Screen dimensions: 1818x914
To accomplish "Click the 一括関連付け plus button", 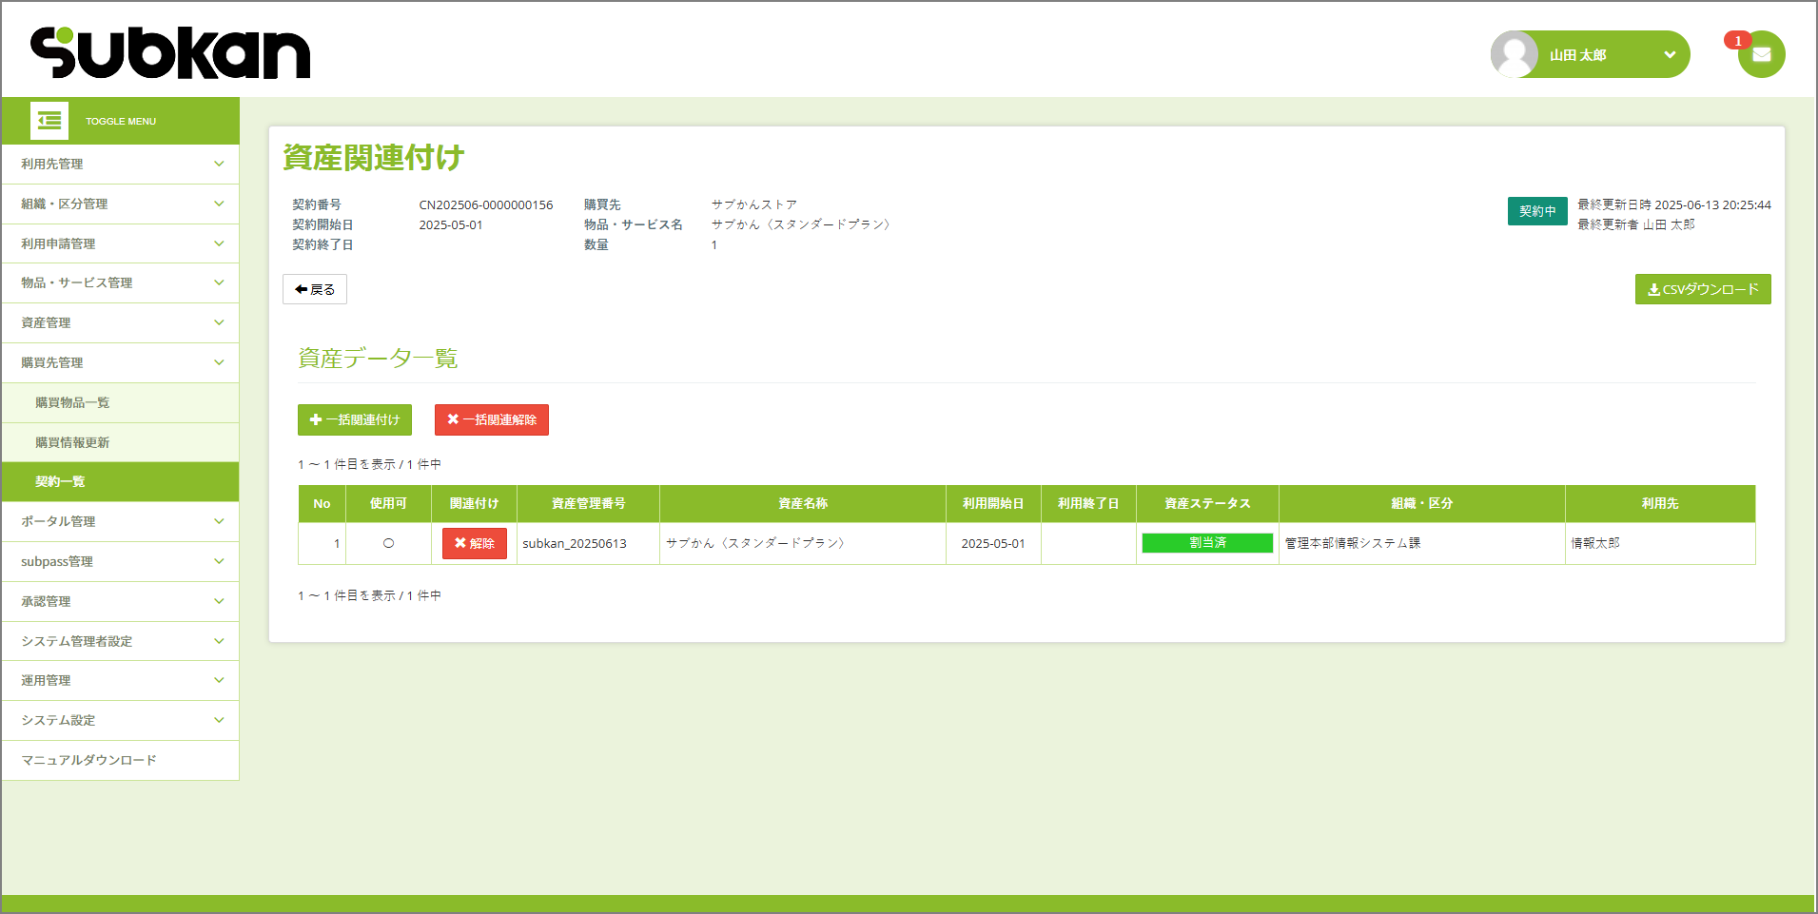I will tap(354, 419).
